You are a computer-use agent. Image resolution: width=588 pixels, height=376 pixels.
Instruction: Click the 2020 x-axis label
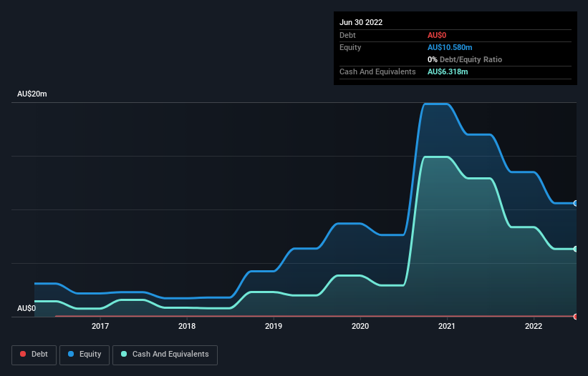coord(360,326)
